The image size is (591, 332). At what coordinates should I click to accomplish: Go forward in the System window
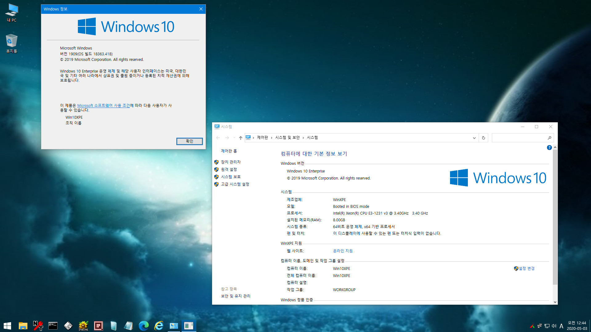(227, 138)
